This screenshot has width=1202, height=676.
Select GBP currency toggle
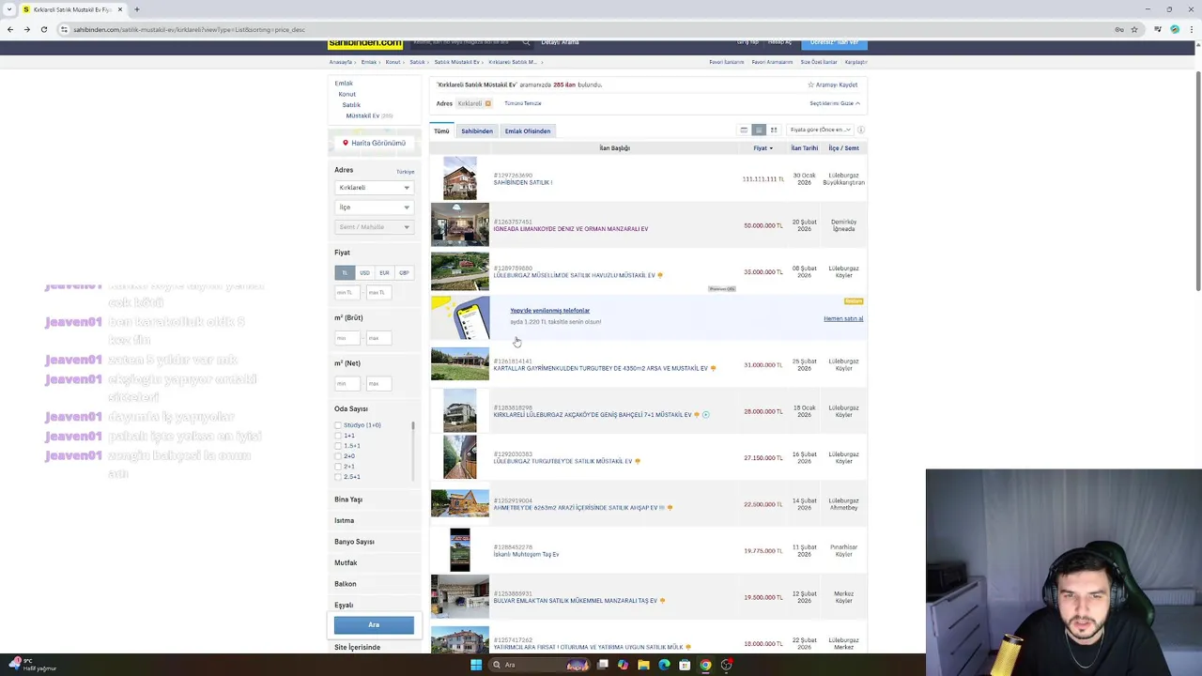coord(404,272)
